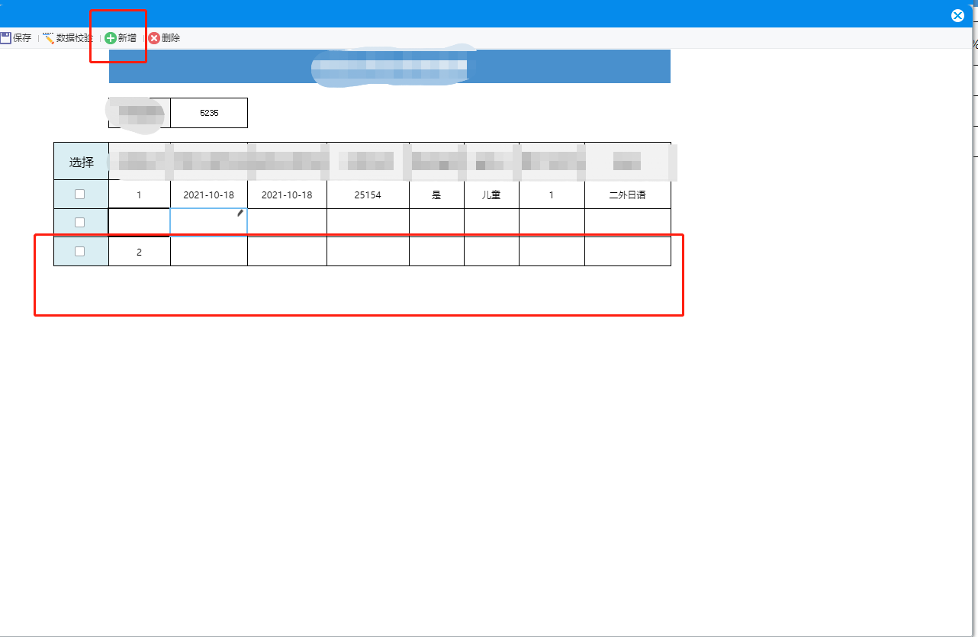This screenshot has height=637, width=978.
Task: Click the sequence number cell showing 2
Action: point(139,252)
